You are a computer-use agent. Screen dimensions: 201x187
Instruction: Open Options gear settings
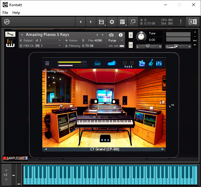pos(112,22)
